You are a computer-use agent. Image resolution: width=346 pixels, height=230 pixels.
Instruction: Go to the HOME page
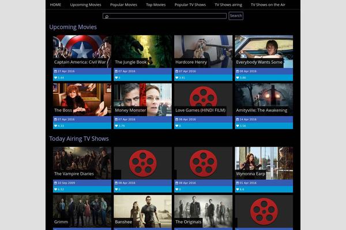(x=55, y=5)
